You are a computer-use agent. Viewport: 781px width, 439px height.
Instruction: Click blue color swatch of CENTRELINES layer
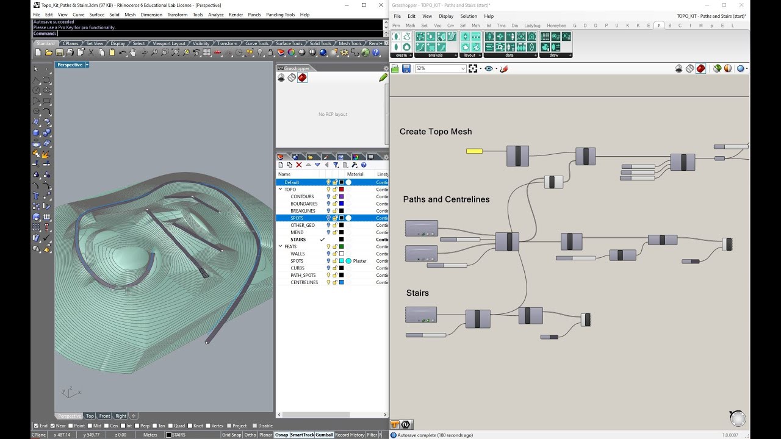click(x=342, y=282)
